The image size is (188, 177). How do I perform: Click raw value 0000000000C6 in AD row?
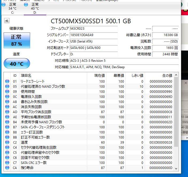coord(161,112)
